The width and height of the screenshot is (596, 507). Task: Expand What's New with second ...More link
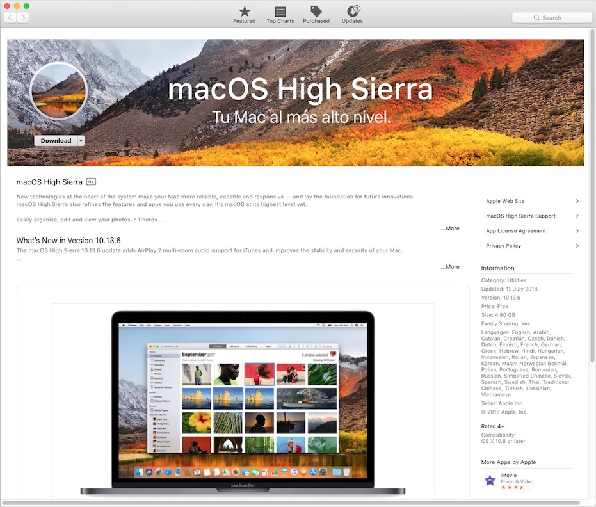(450, 267)
